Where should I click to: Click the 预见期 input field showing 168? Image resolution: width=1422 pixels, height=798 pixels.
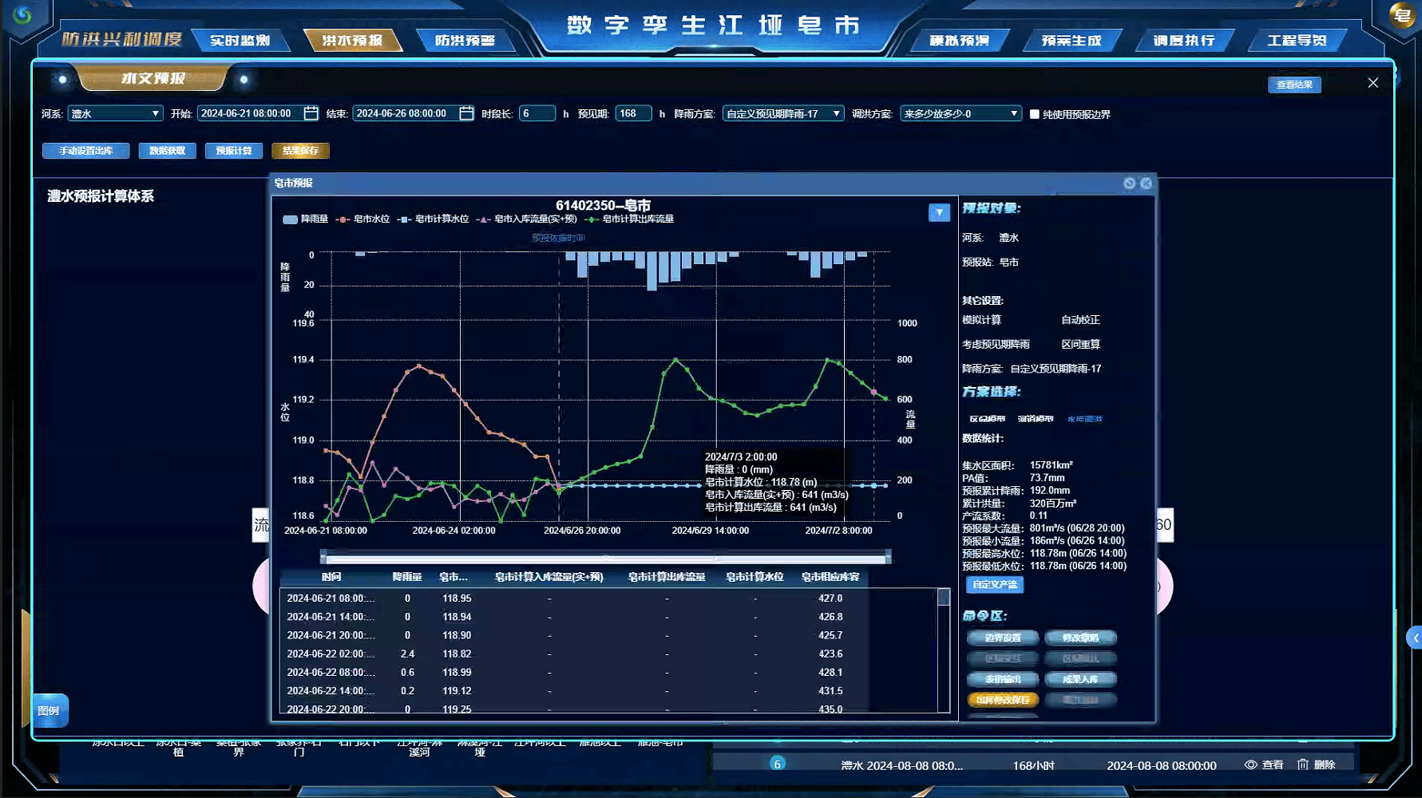tap(633, 113)
